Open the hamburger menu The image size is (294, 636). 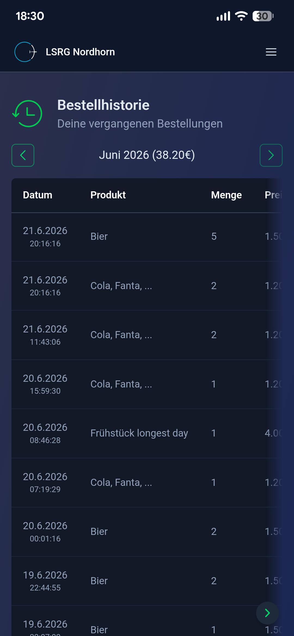[x=271, y=52]
